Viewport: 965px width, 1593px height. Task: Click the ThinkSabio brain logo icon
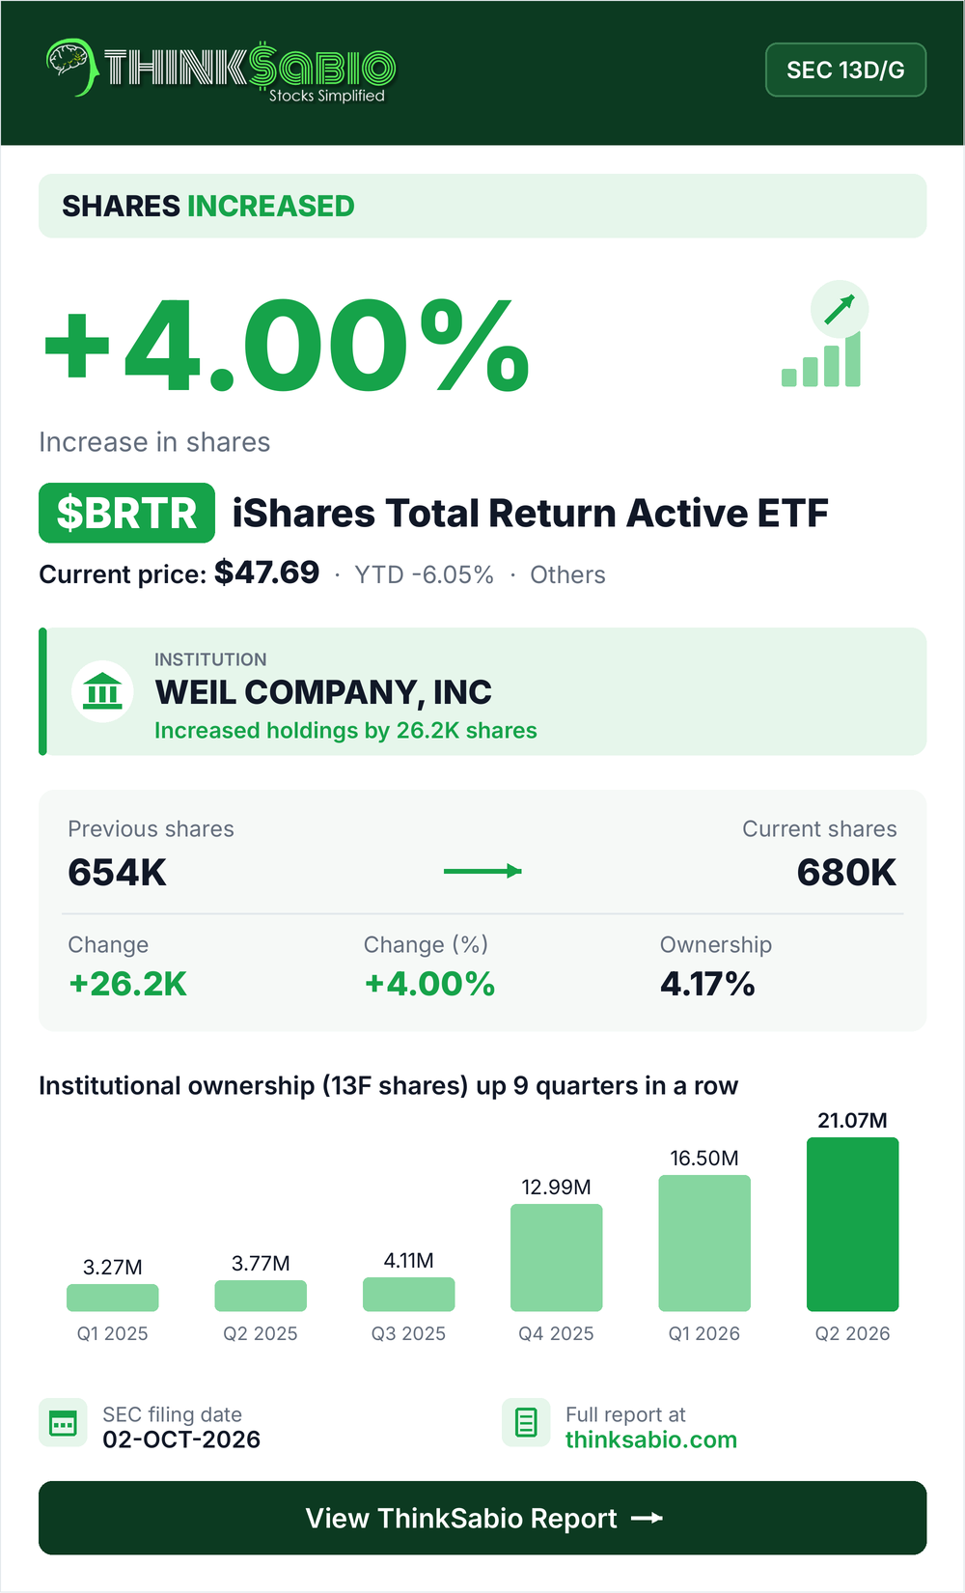[71, 68]
